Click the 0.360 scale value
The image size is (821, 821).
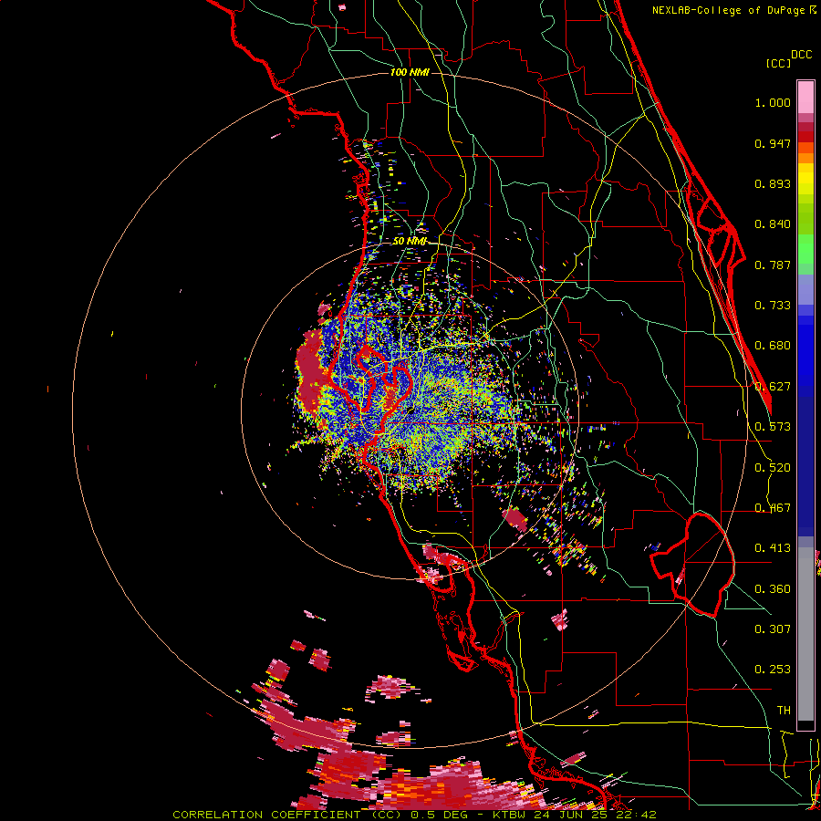773,589
